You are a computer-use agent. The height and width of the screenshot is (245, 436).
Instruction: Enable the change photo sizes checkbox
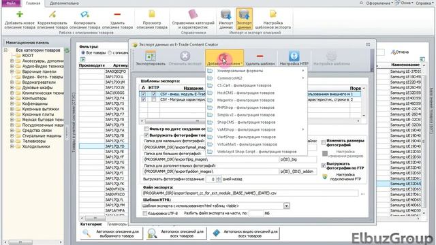click(324, 142)
